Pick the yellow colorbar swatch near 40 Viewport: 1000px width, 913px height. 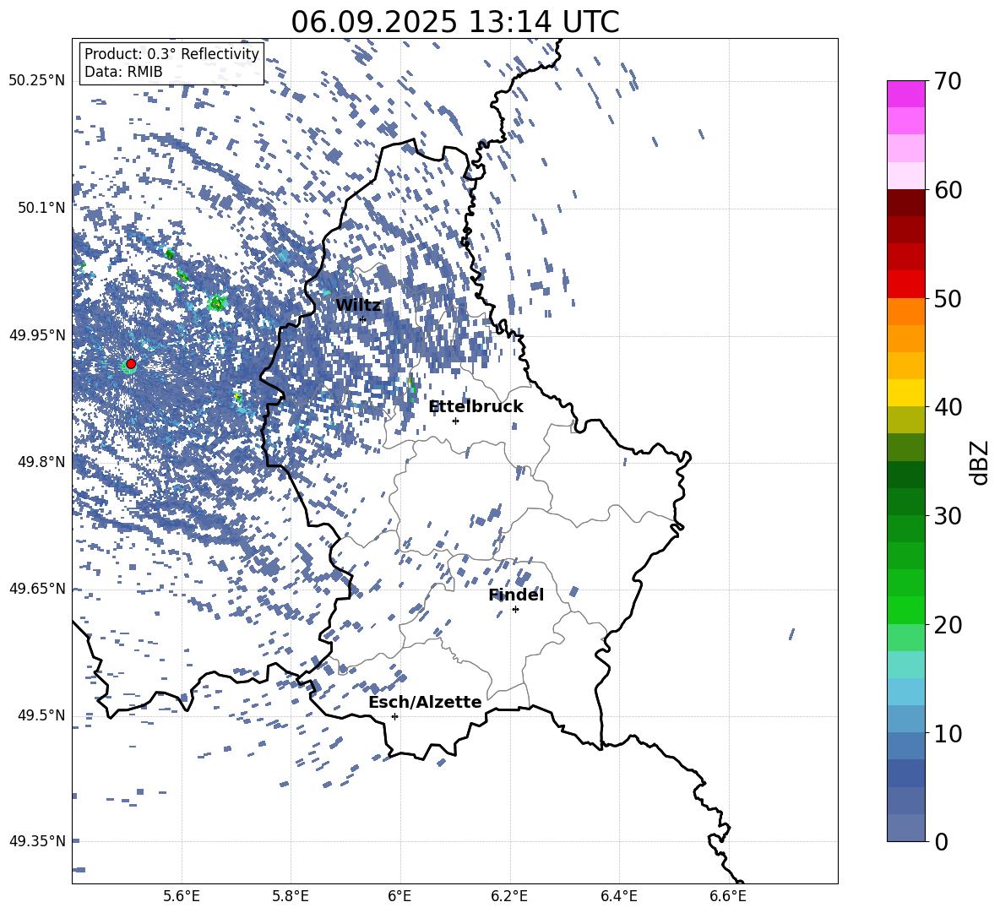[x=905, y=393]
